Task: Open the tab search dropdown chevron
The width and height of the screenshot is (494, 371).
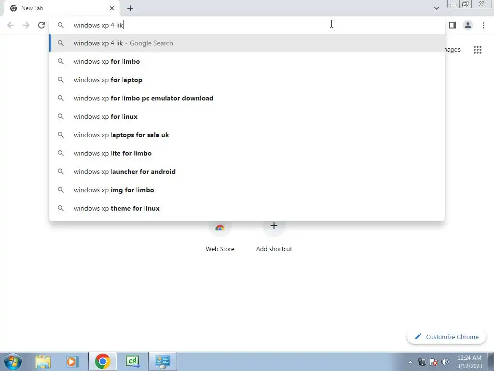Action: coord(436,8)
